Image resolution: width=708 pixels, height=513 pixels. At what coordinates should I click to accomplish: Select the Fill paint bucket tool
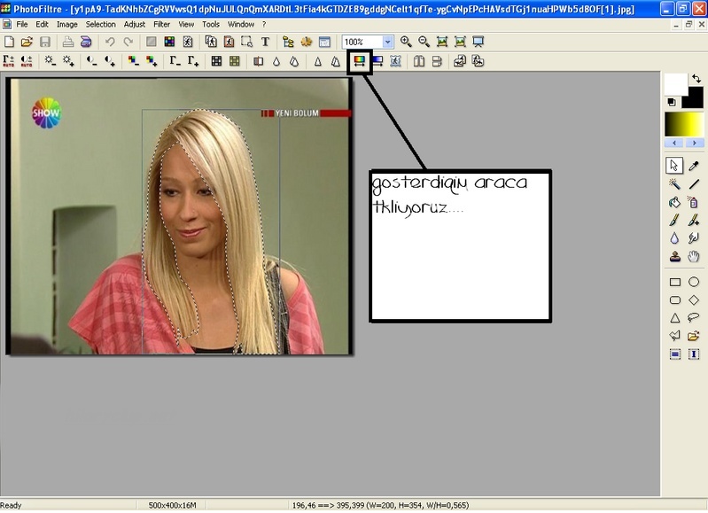(674, 202)
